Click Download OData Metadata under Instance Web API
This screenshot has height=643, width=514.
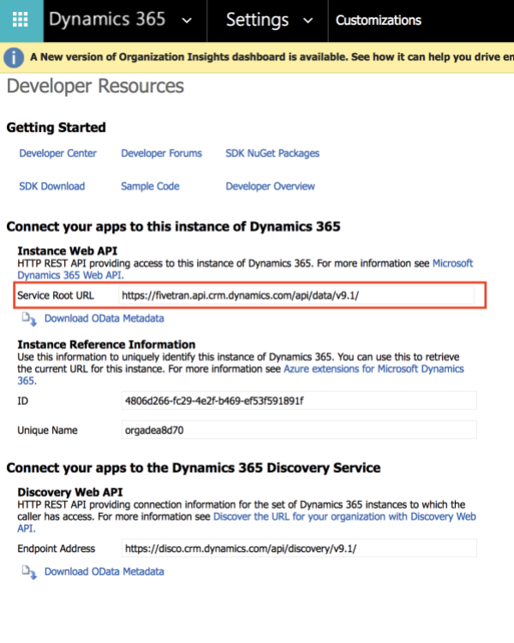105,319
